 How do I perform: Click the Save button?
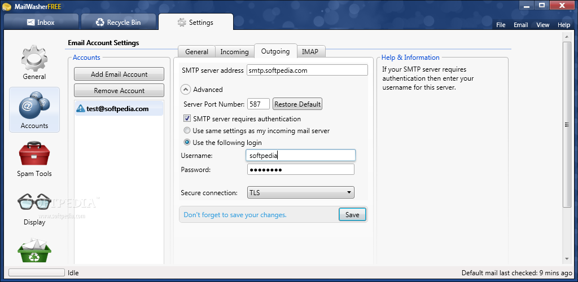pyautogui.click(x=352, y=214)
